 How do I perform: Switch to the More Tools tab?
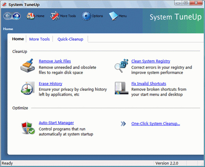tap(40, 39)
